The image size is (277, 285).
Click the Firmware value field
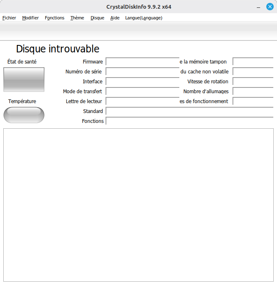point(142,61)
